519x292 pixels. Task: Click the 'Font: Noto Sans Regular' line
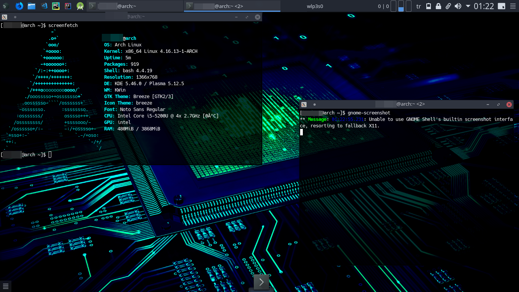click(x=135, y=109)
